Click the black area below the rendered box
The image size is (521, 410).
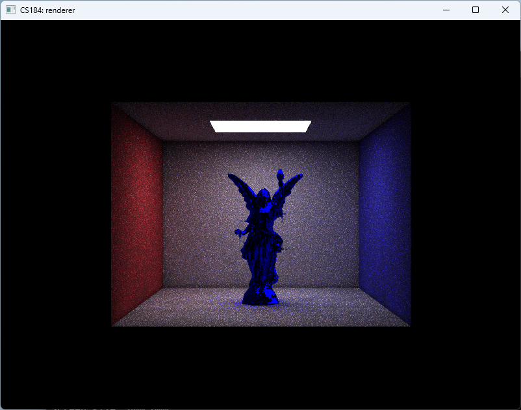pyautogui.click(x=260, y=367)
